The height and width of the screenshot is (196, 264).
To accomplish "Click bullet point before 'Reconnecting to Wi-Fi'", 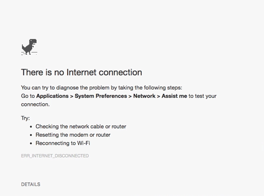I will (31, 143).
